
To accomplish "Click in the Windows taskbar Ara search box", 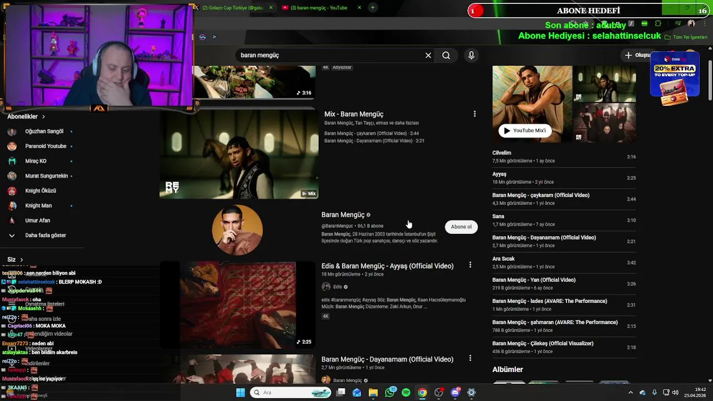I will coord(291,393).
